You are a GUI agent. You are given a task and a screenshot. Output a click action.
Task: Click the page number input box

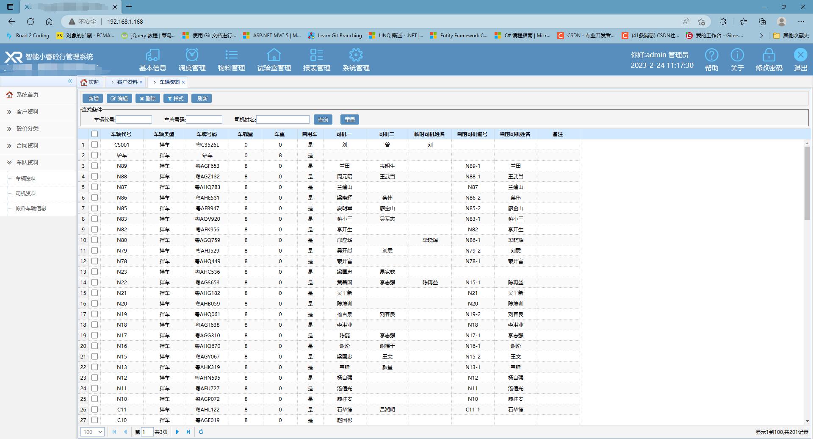(147, 432)
